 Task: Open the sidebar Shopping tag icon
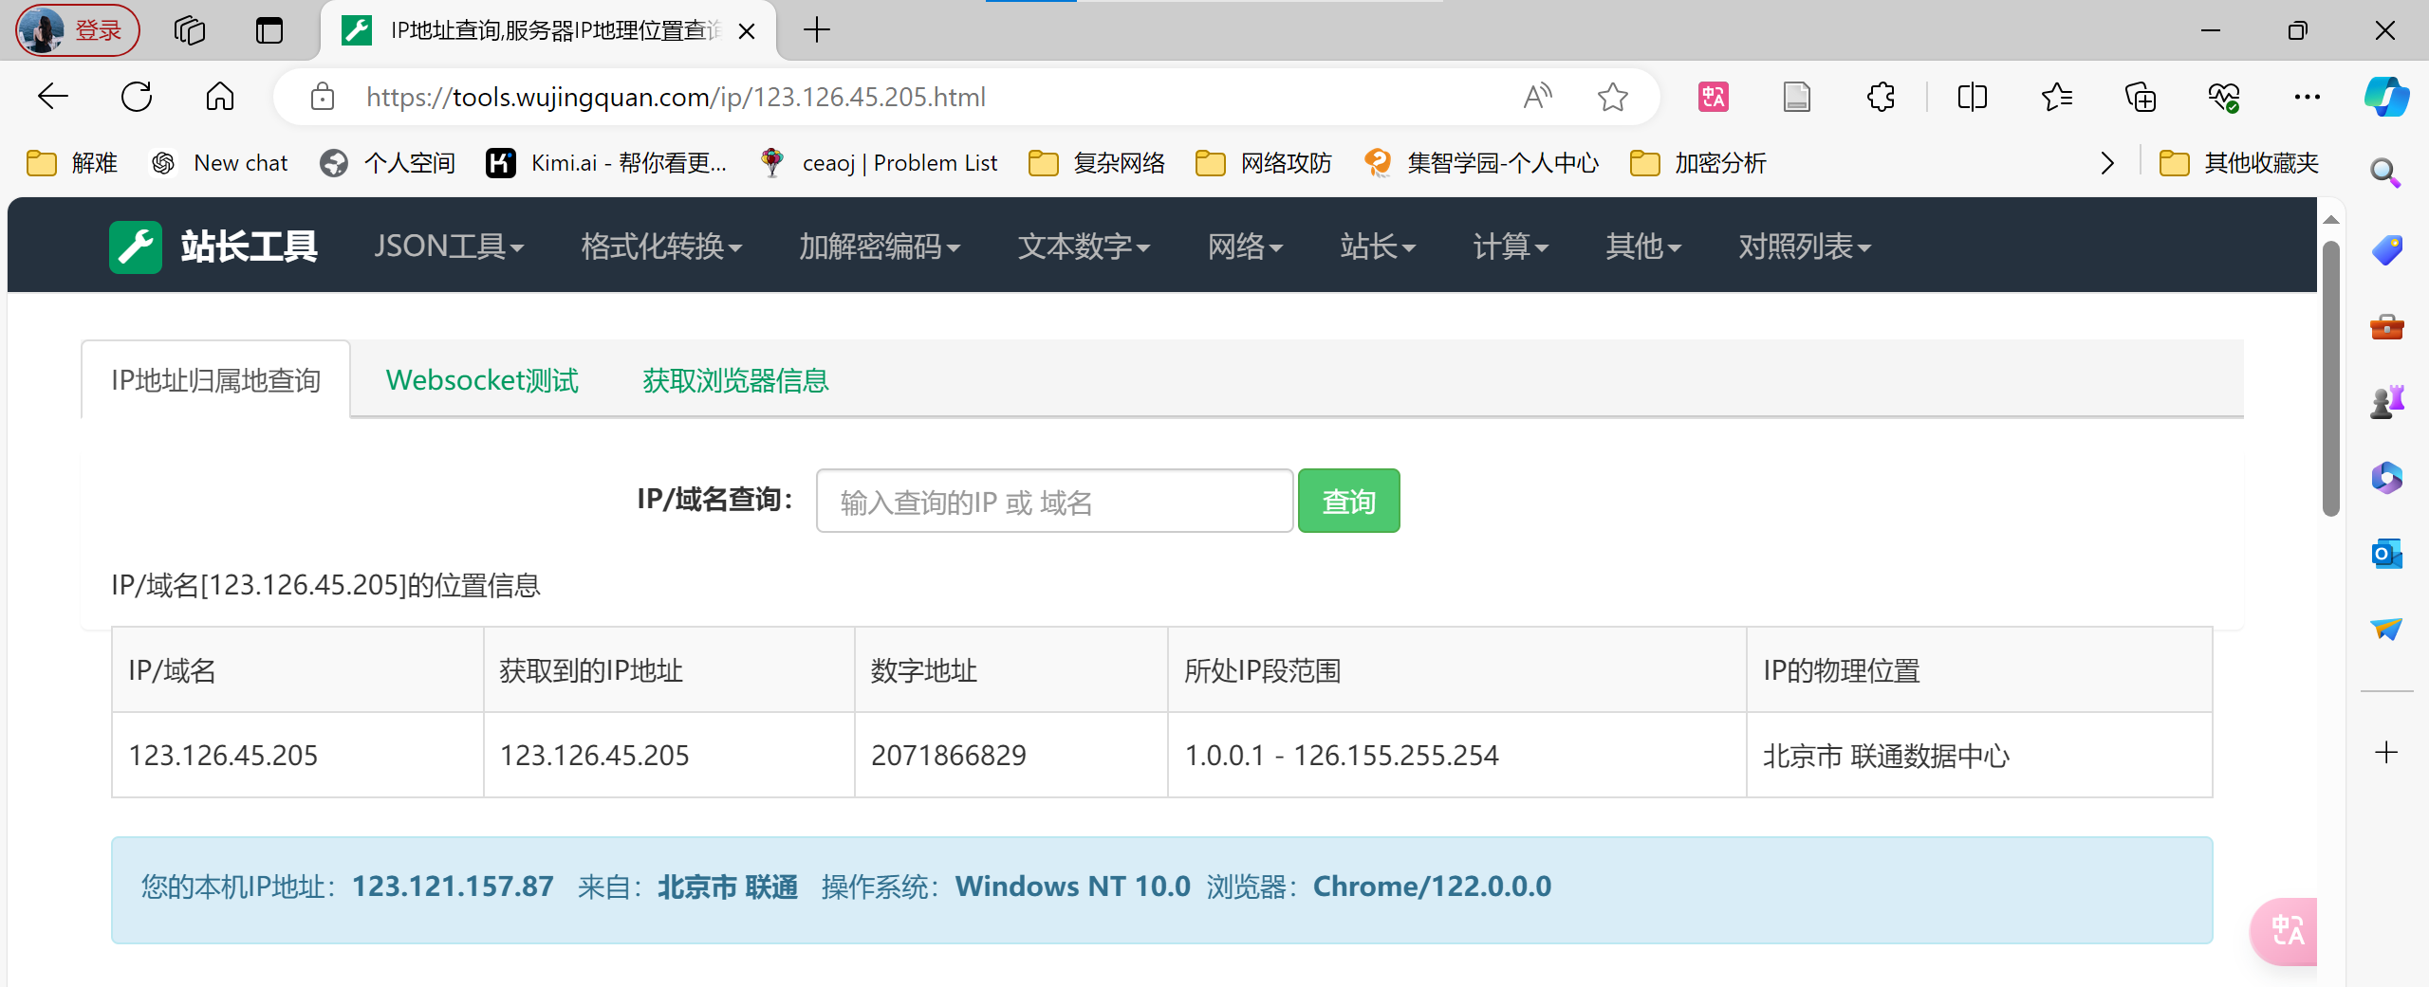coord(2386,250)
